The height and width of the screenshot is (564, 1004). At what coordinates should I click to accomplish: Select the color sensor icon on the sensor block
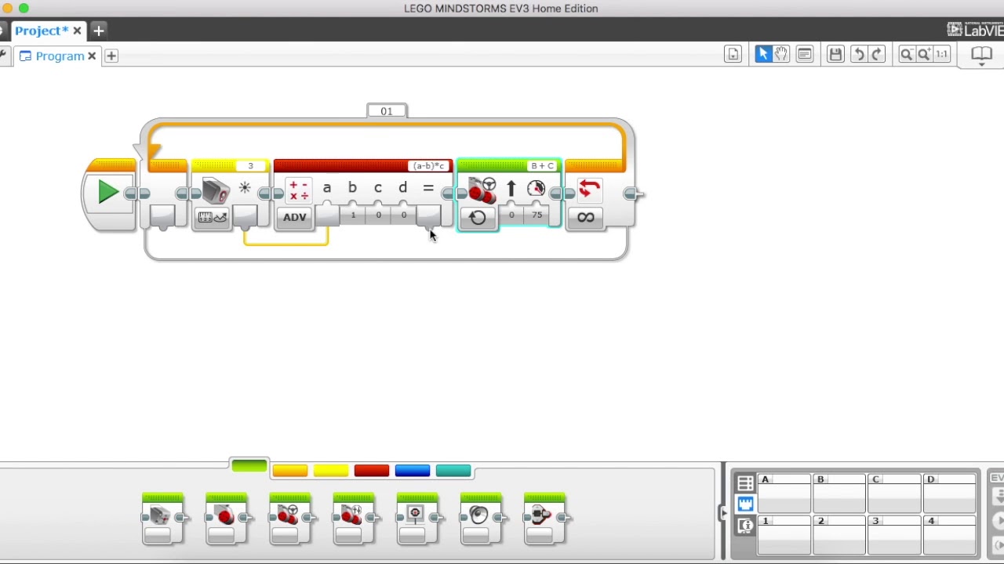point(215,191)
